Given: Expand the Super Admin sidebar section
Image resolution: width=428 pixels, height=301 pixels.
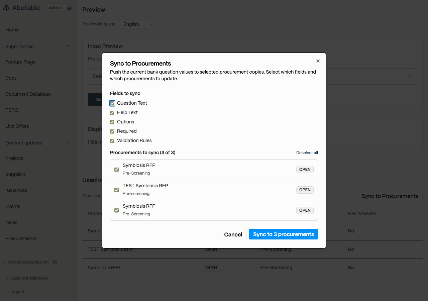Looking at the screenshot, I should point(69,46).
